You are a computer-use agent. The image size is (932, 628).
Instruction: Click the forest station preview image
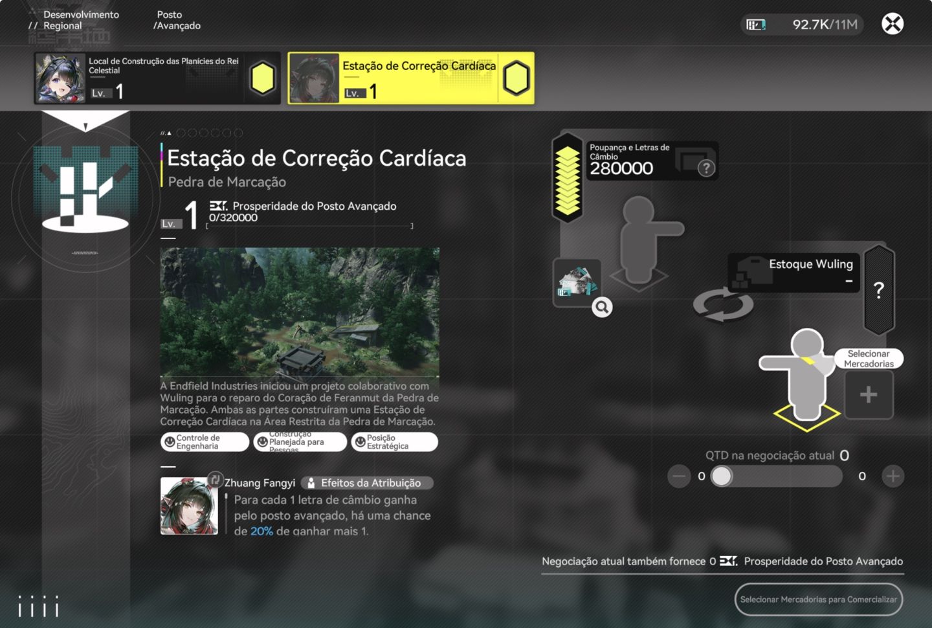pos(300,312)
